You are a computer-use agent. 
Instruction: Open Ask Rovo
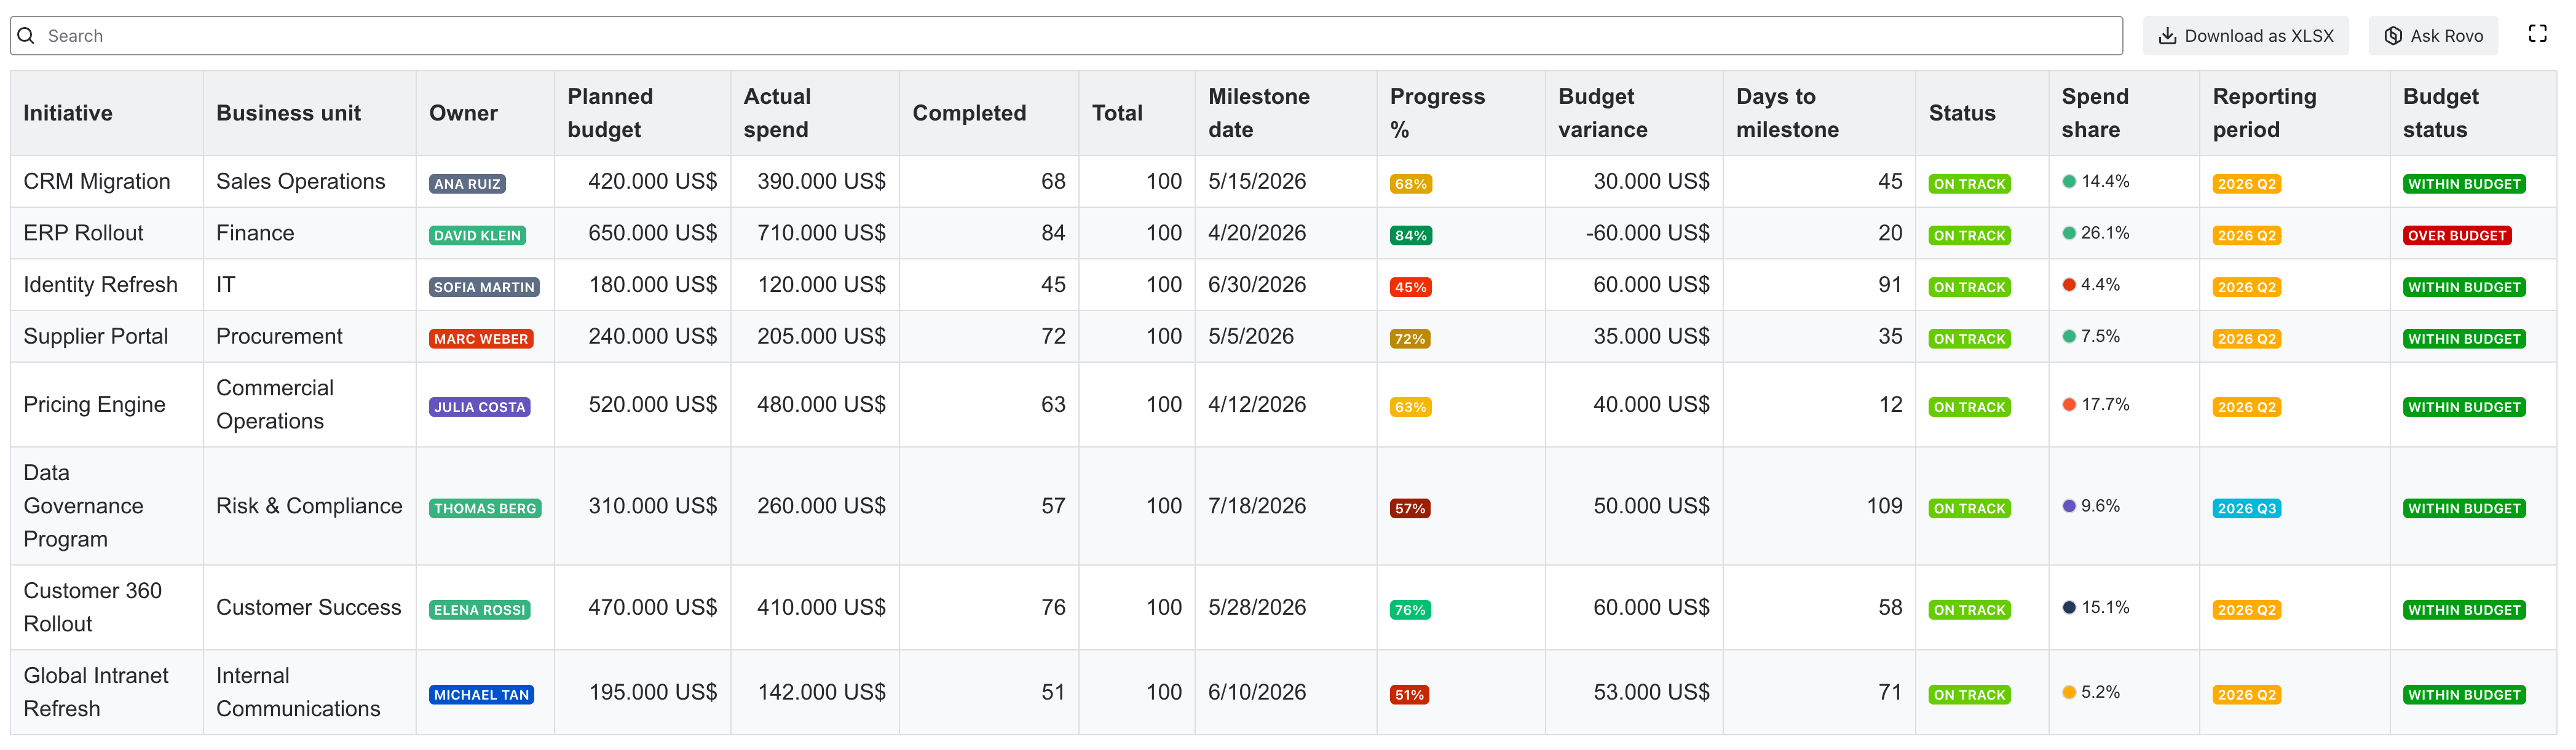tap(2433, 36)
